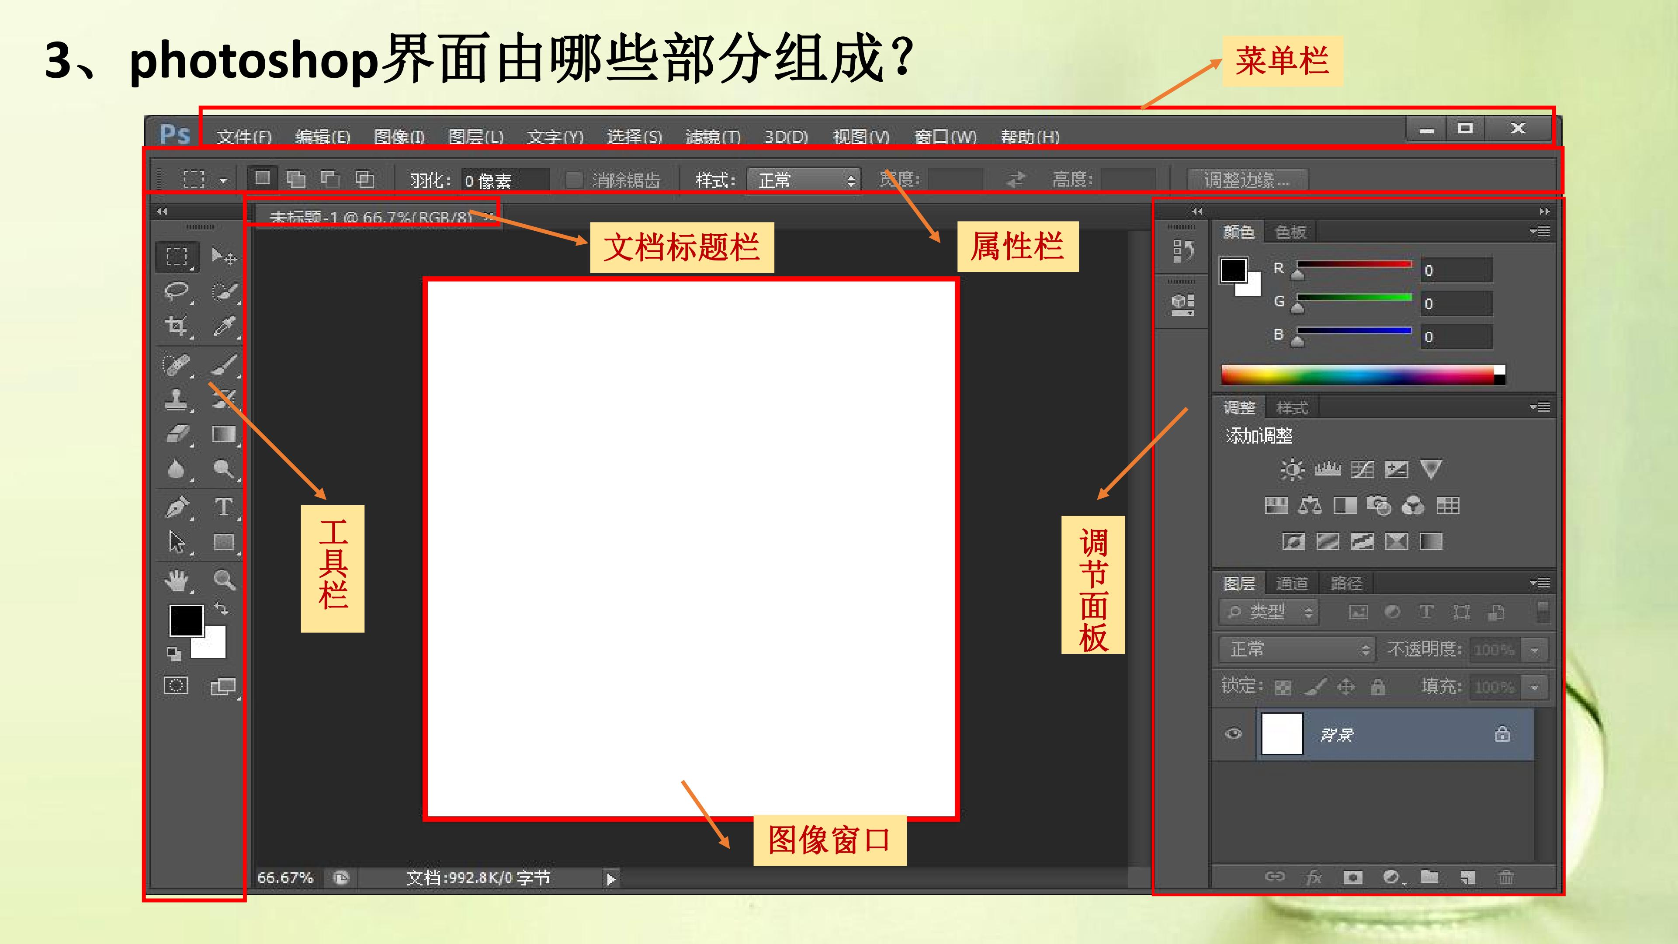1678x944 pixels.
Task: Select the Lasso tool
Action: coord(177,291)
